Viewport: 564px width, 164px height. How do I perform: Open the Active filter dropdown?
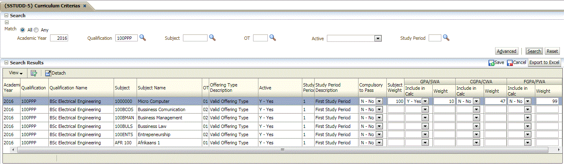coord(378,38)
